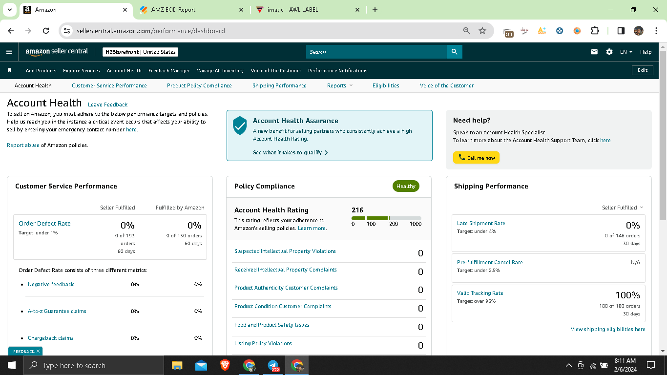Bookmark this page with the star icon

[x=482, y=31]
